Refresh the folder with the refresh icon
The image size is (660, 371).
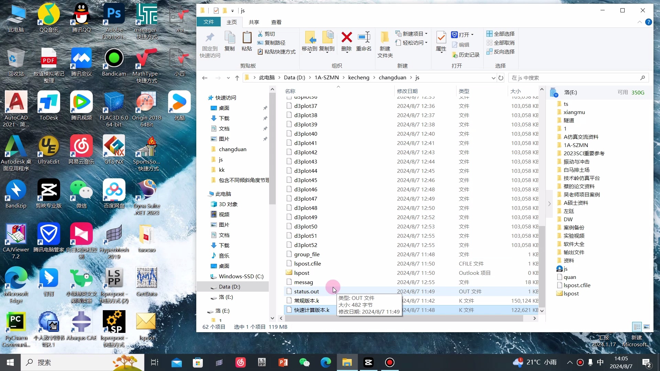pyautogui.click(x=501, y=78)
